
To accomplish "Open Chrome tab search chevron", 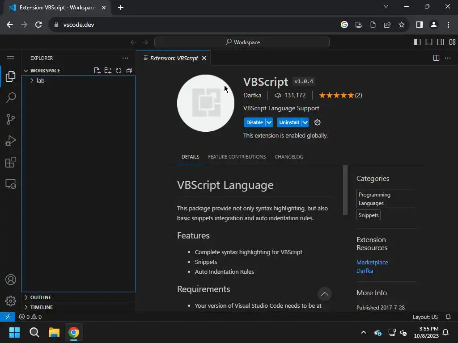I will [x=386, y=6].
